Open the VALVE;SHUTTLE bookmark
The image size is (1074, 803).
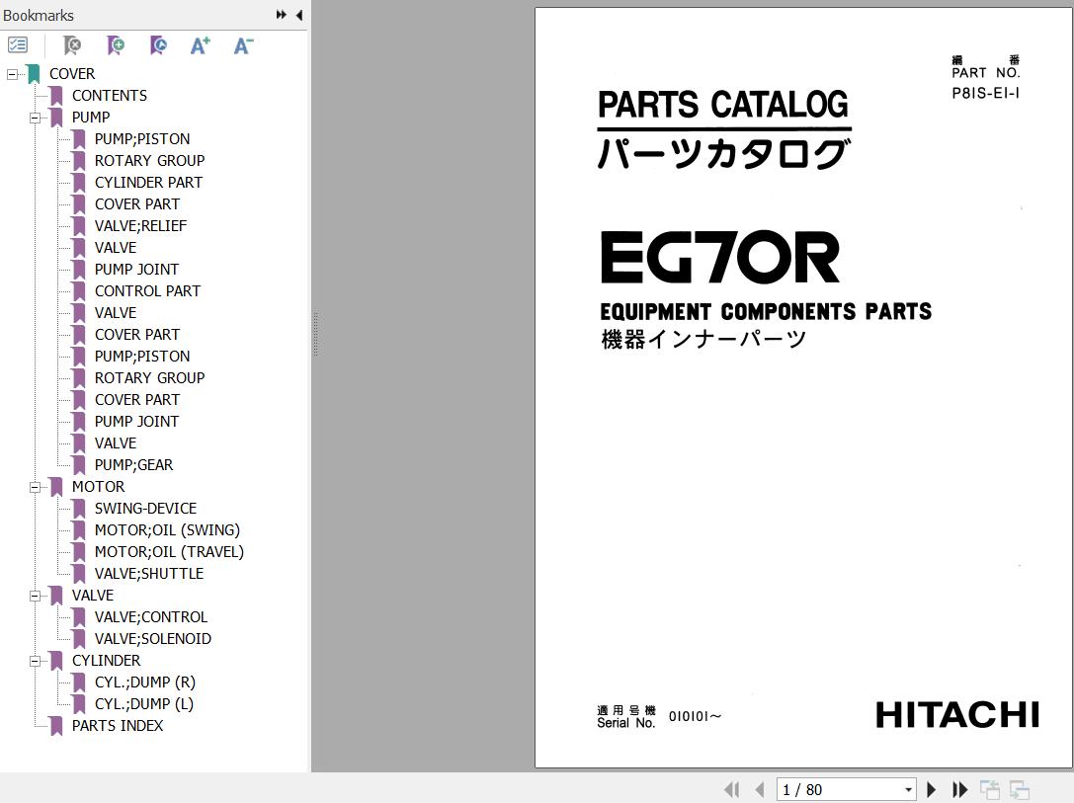pos(148,574)
